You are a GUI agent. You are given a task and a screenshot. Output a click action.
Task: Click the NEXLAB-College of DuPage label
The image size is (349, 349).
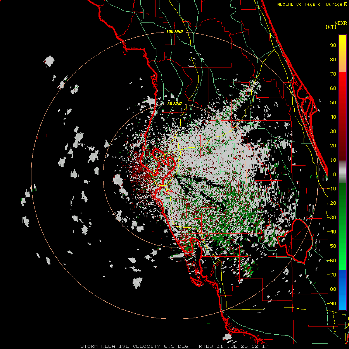coord(310,4)
